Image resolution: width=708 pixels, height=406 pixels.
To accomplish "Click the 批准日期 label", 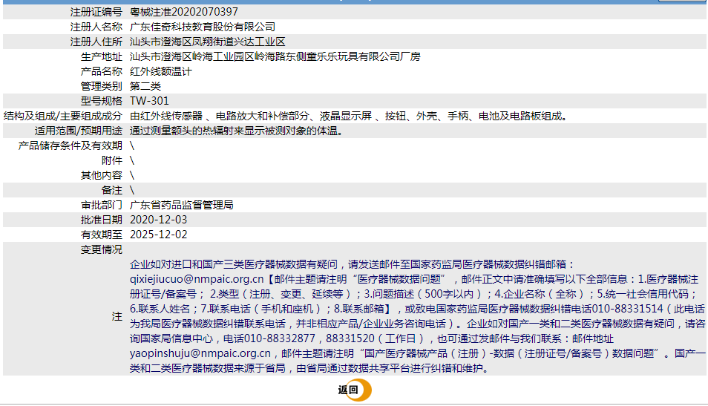I will click(101, 220).
